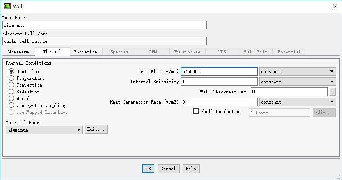This screenshot has height=180, width=342.
Task: Open the Heat Flux constant dropdown
Action: click(297, 72)
